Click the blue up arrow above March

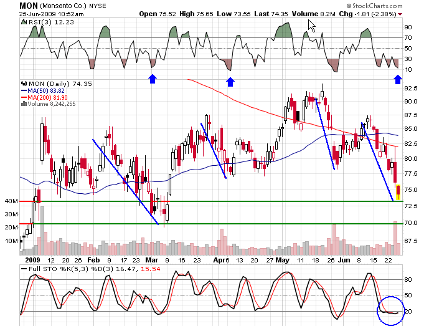(152, 79)
